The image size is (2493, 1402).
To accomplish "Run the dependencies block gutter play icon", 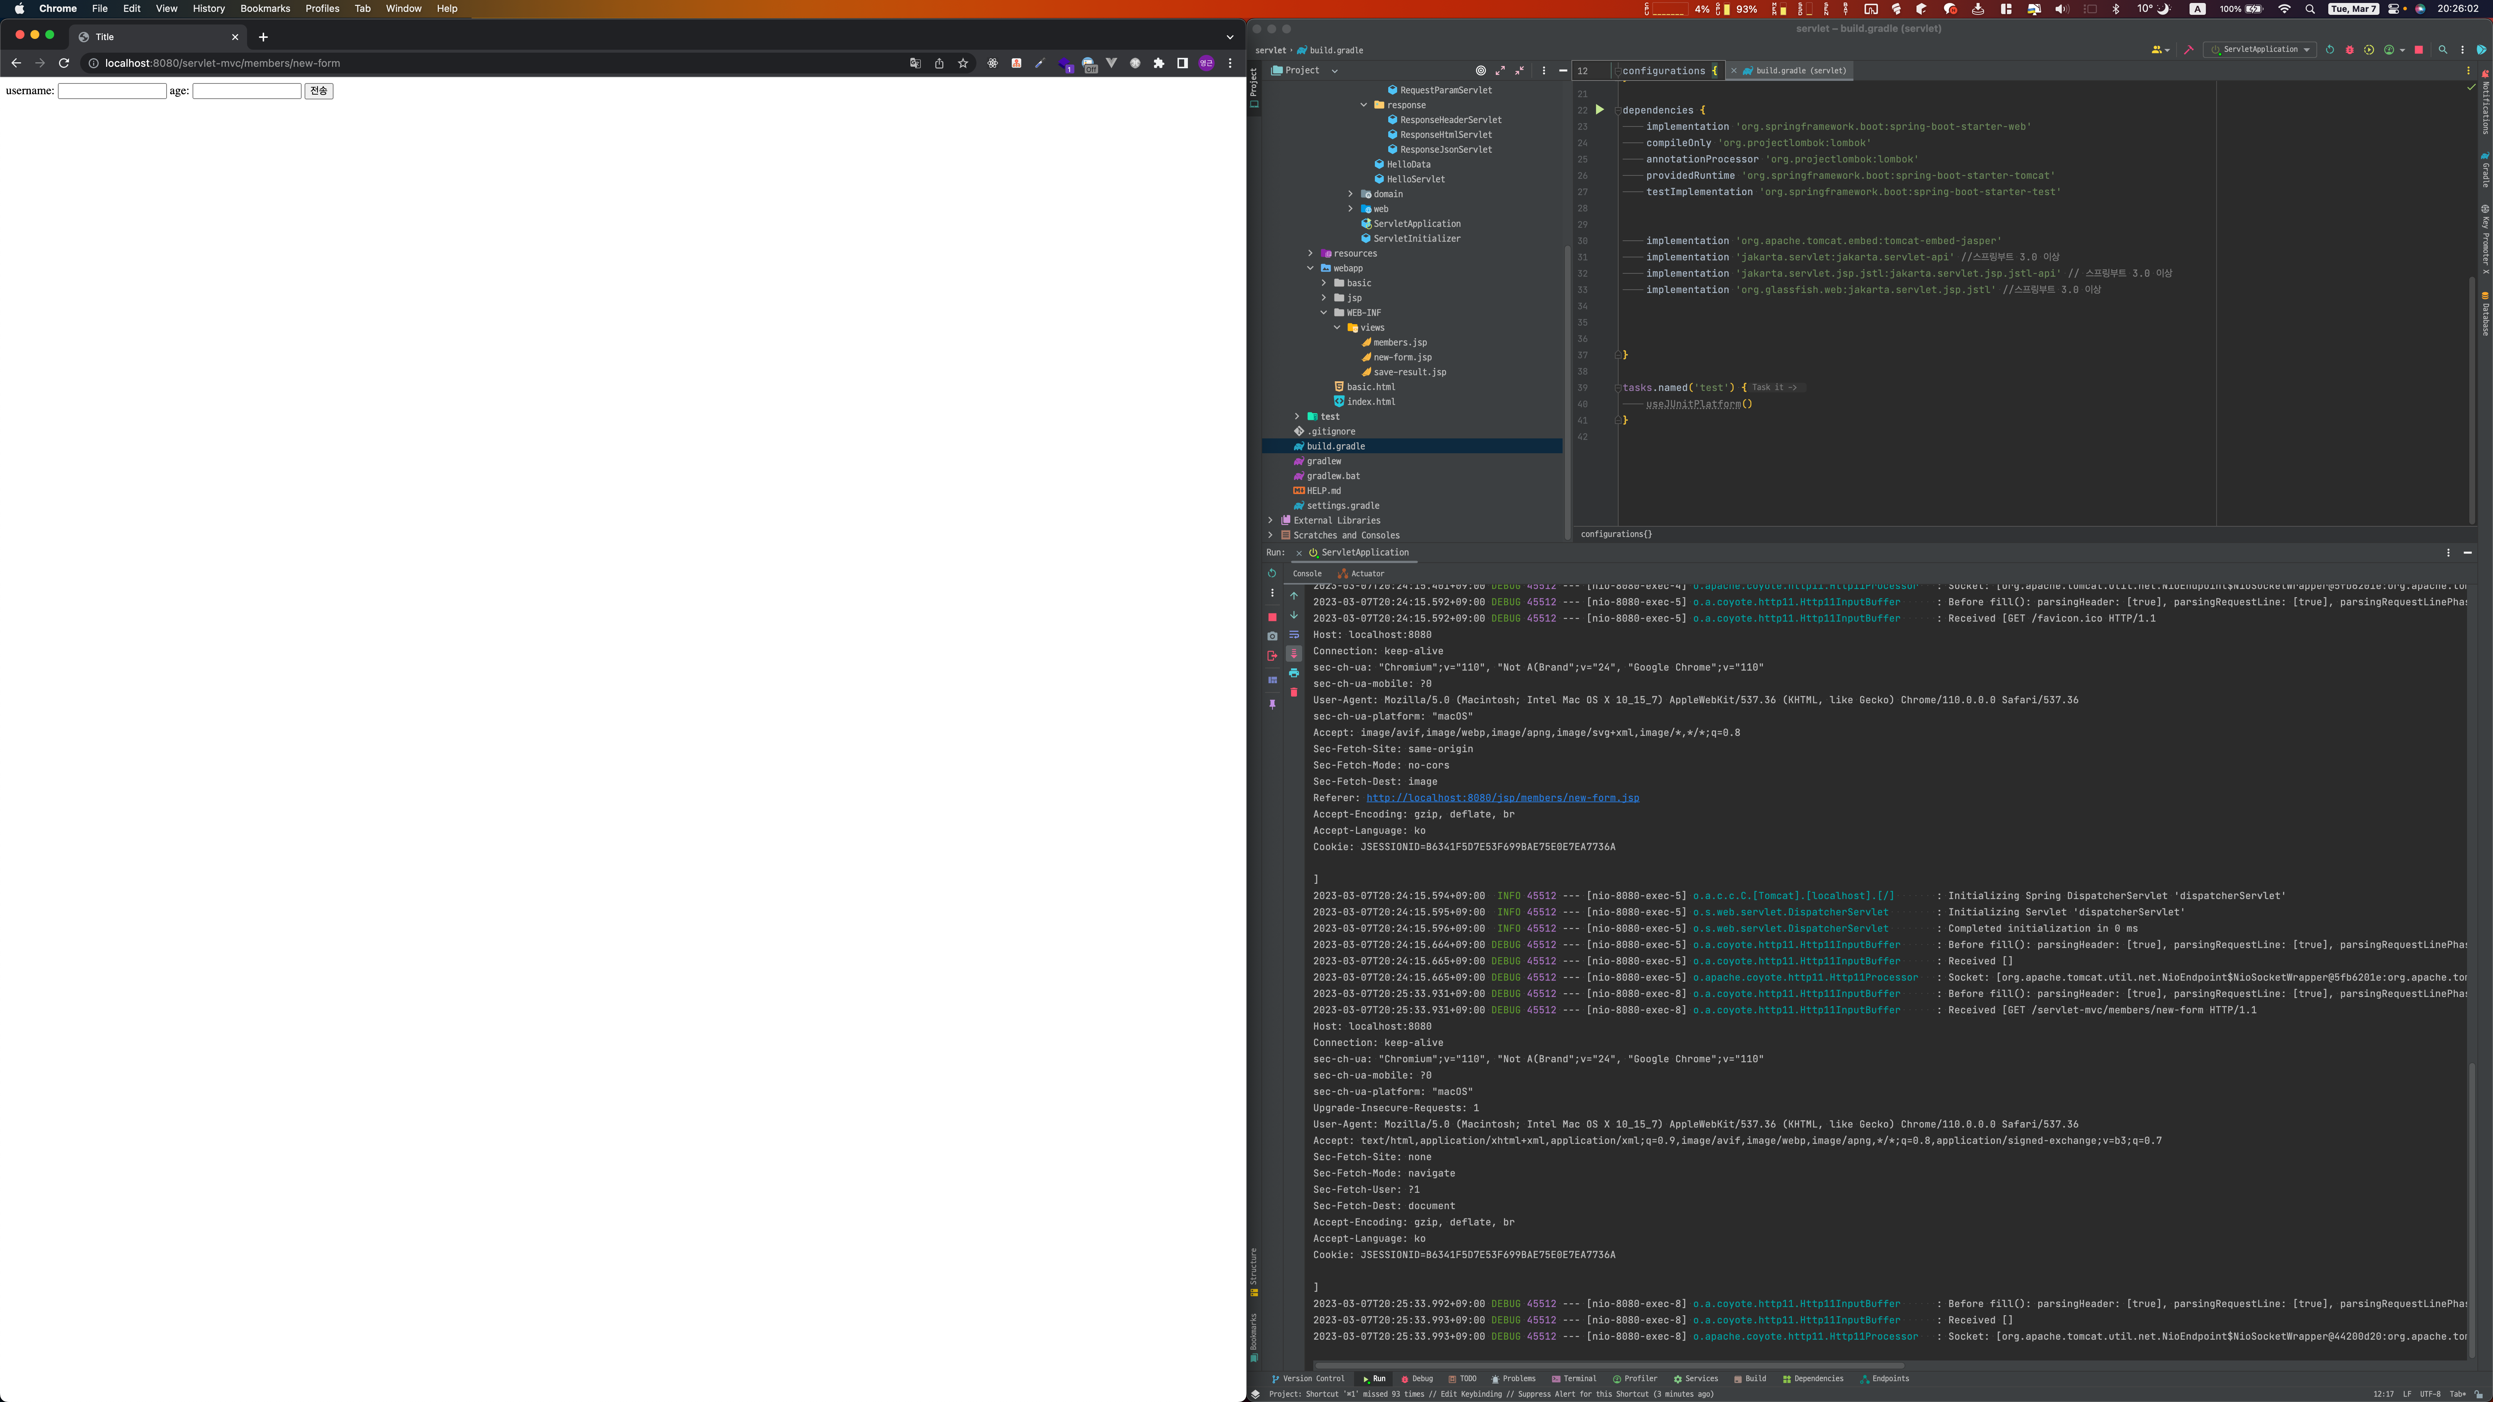I will coord(1599,110).
